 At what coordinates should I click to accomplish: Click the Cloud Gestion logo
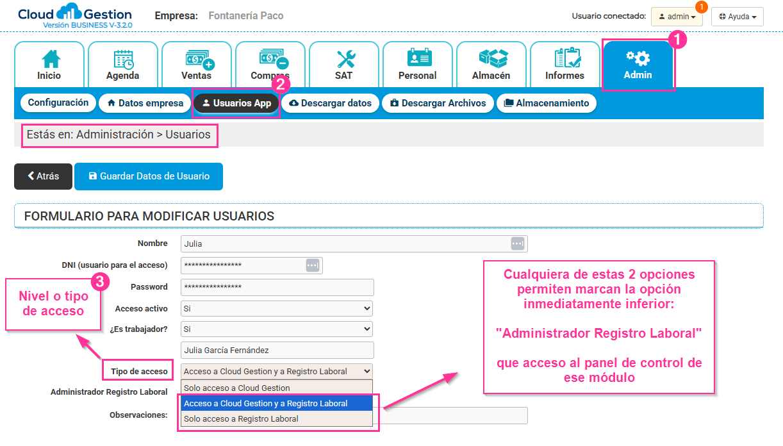[x=75, y=16]
